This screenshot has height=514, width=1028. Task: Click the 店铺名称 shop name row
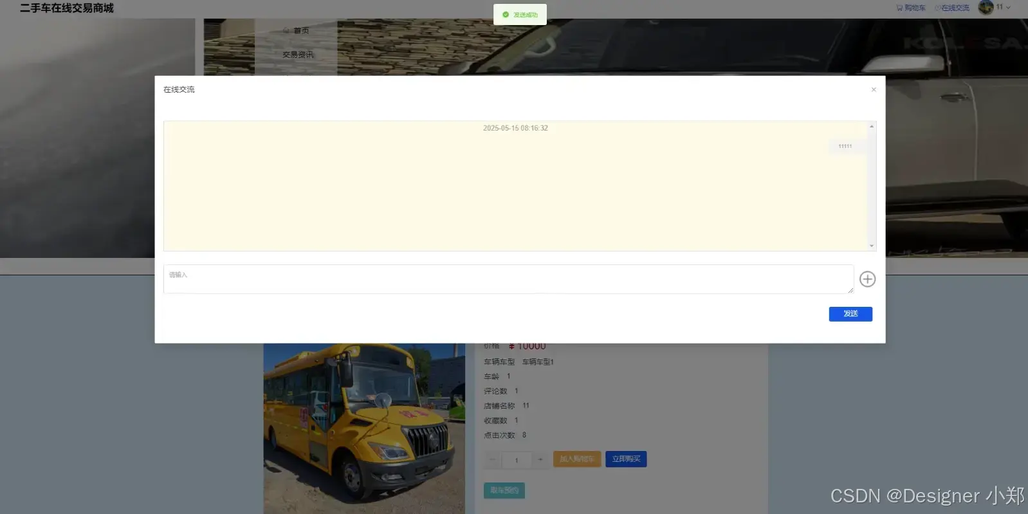coord(507,406)
